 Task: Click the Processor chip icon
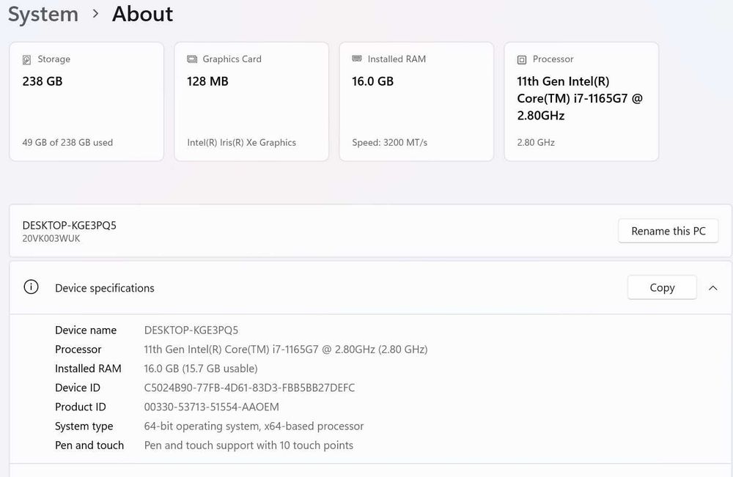point(522,60)
